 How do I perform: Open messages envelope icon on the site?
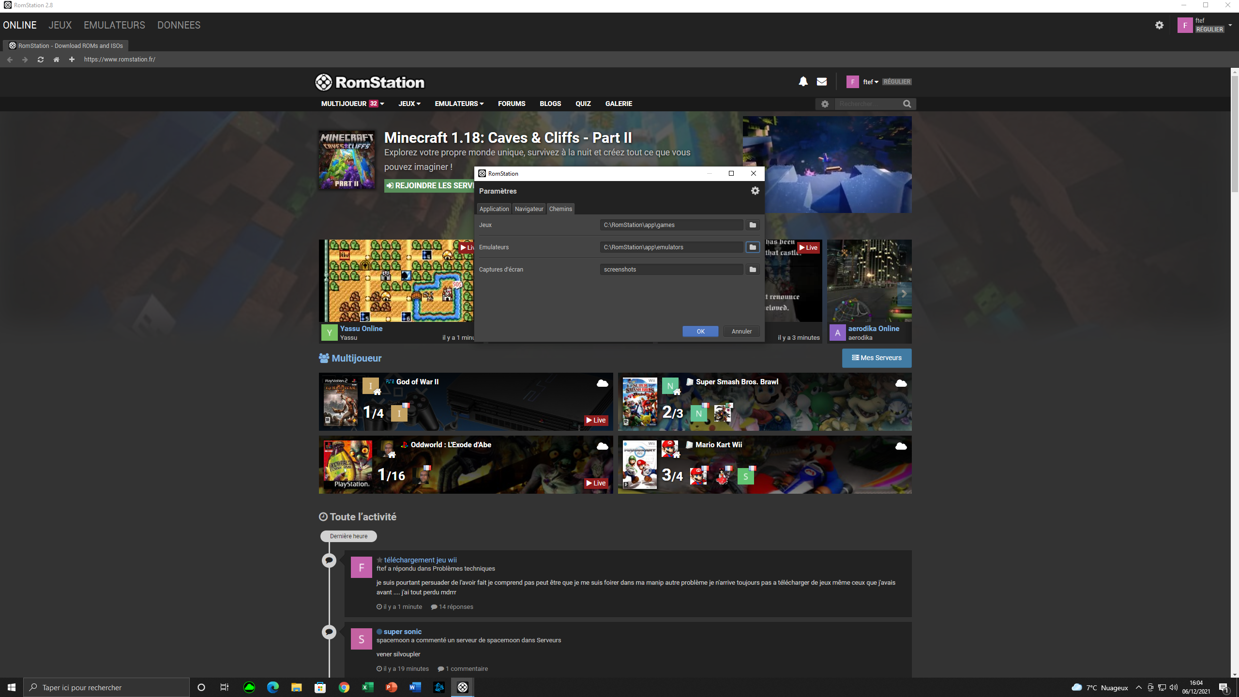(x=822, y=81)
